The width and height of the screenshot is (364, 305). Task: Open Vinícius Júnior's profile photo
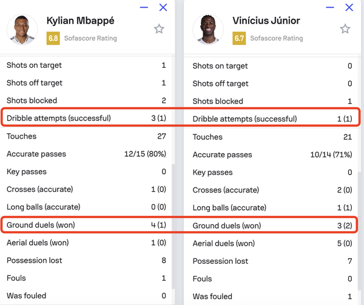208,30
